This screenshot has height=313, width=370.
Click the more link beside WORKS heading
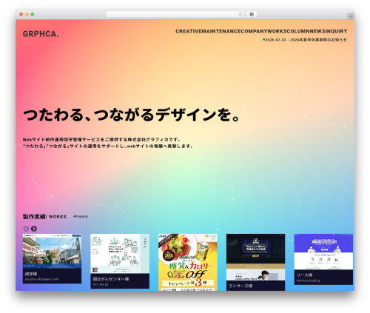(80, 216)
